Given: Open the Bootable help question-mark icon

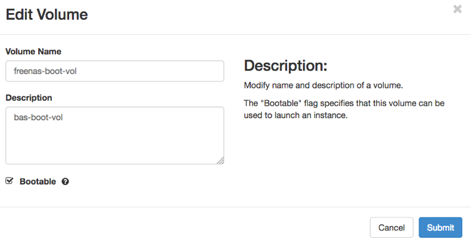Looking at the screenshot, I should click(x=65, y=182).
